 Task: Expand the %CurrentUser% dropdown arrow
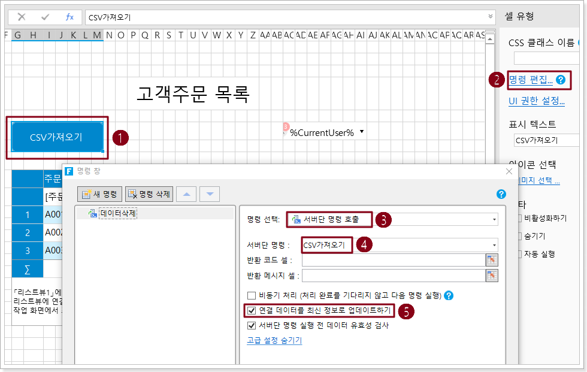click(362, 132)
